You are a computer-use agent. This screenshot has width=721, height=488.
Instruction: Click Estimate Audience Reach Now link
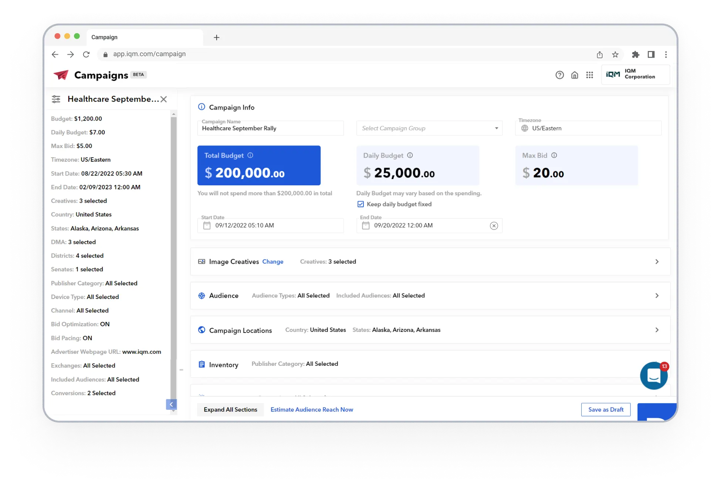[x=312, y=409]
